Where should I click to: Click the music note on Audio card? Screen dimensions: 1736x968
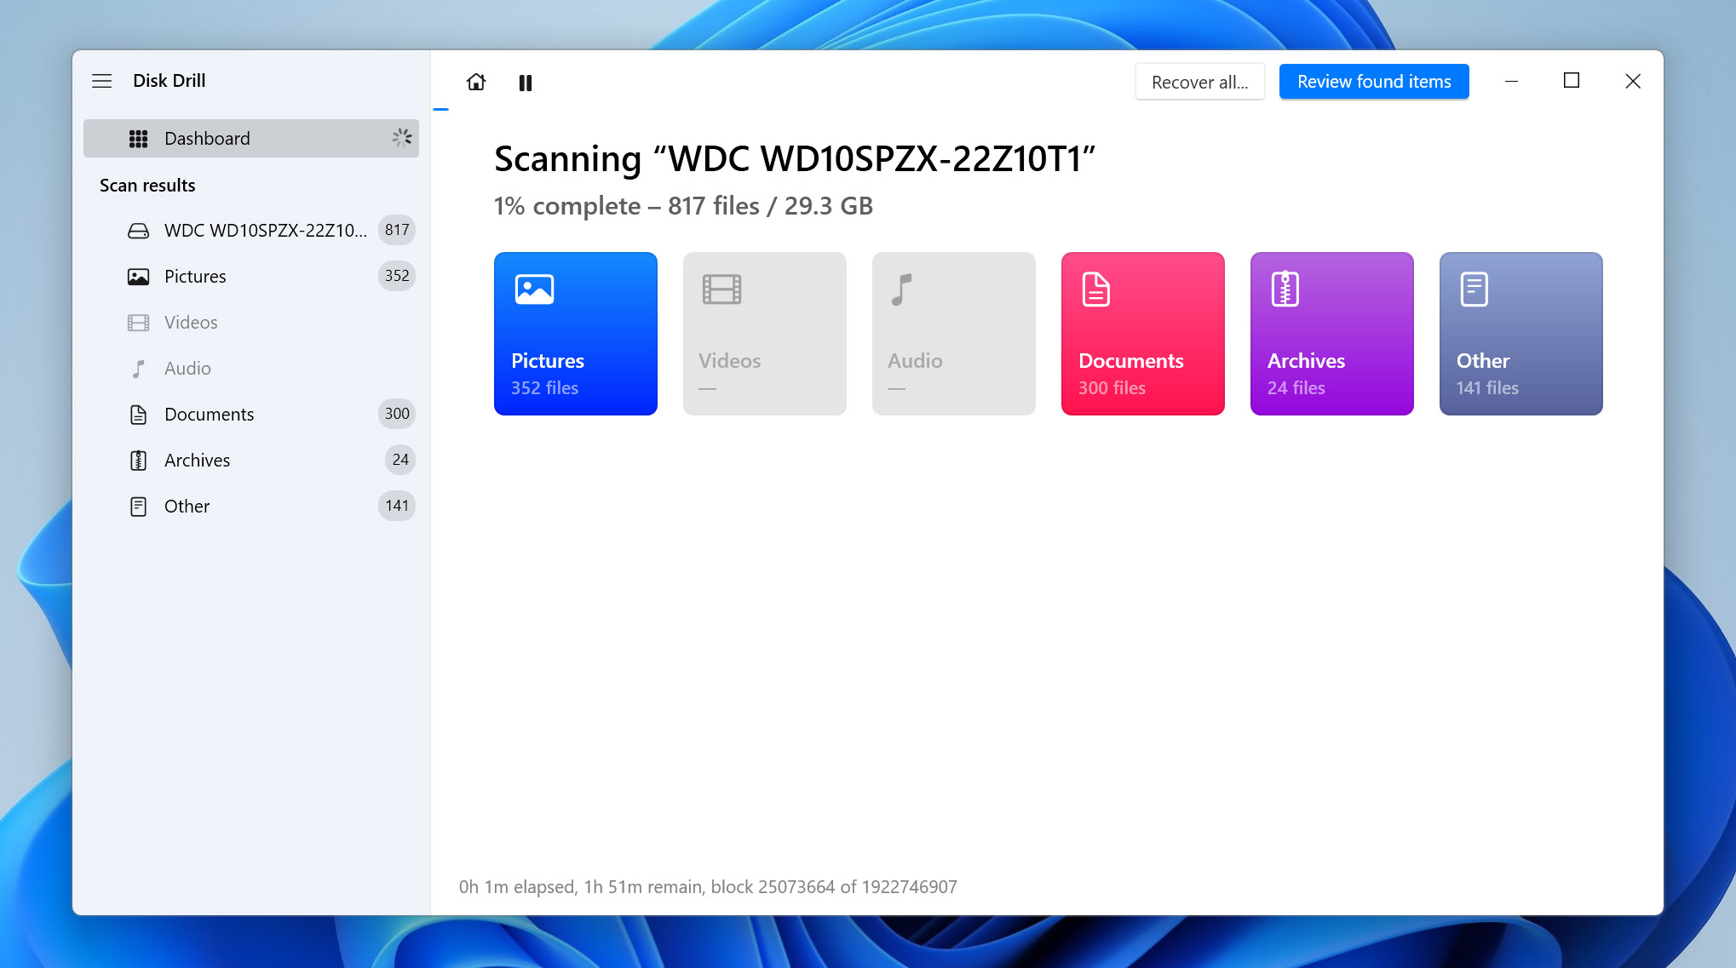(901, 289)
